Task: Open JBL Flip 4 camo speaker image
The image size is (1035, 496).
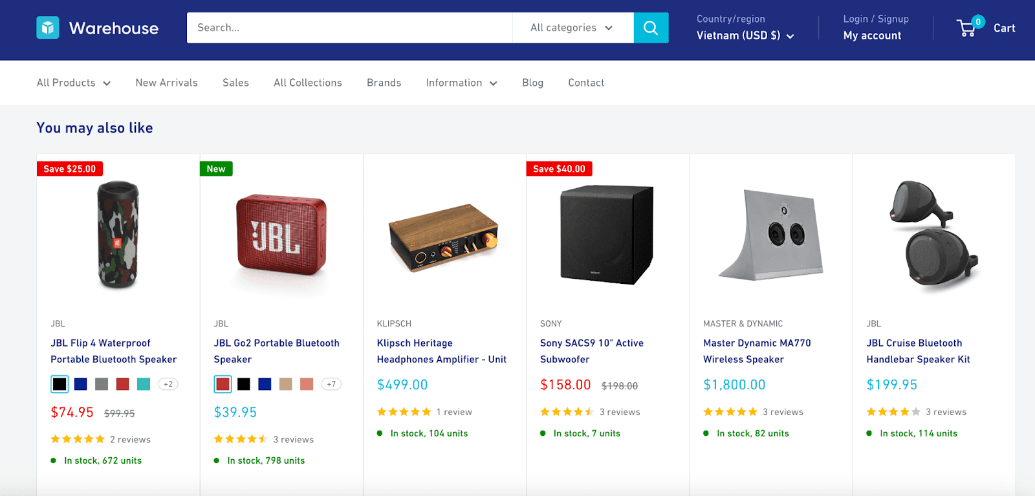Action: click(118, 235)
